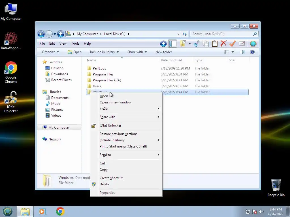This screenshot has height=217, width=290.
Task: Expand Share with in the context menu
Action: coord(126,117)
